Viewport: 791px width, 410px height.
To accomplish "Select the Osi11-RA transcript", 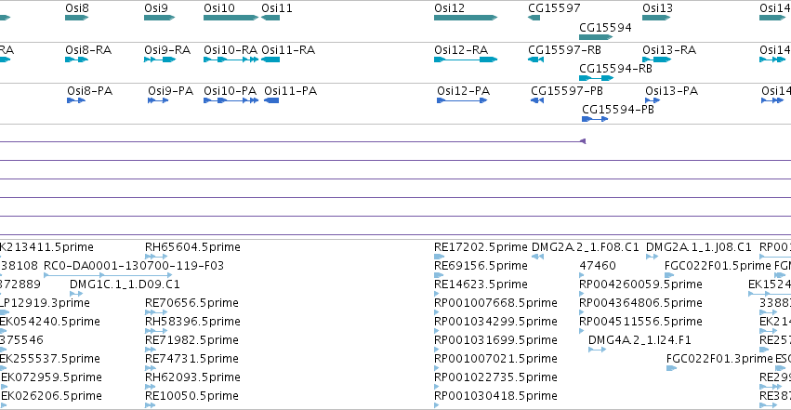I will (x=270, y=60).
